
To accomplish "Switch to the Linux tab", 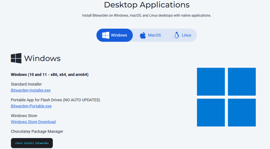I will 186,35.
